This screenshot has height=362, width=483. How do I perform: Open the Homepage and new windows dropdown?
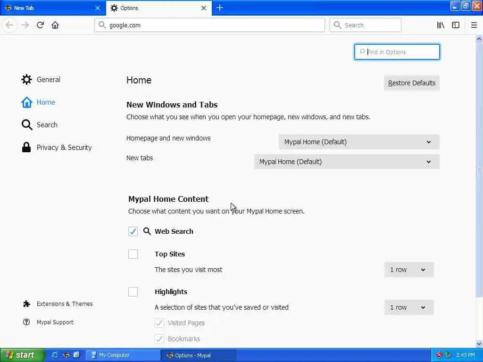359,142
